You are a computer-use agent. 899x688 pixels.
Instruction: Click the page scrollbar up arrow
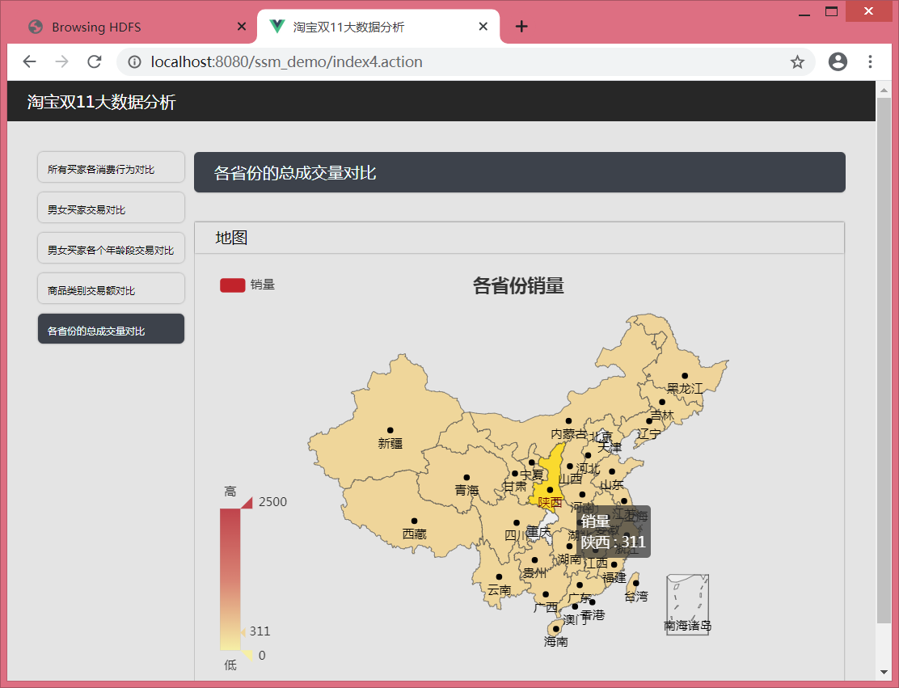pyautogui.click(x=884, y=90)
